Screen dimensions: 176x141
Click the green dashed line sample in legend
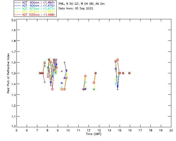18,9
